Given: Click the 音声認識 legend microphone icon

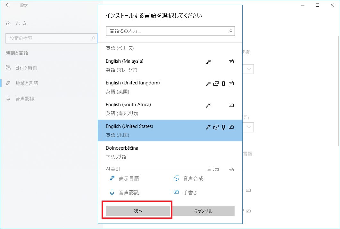Looking at the screenshot, I should (x=112, y=192).
